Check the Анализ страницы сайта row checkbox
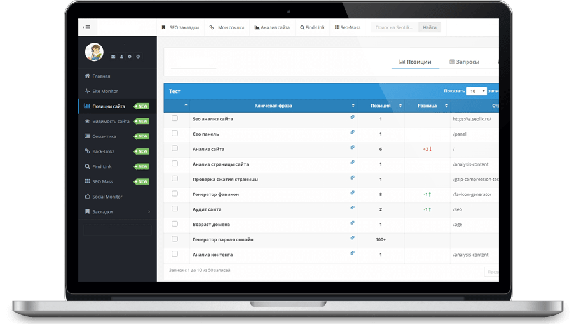Image resolution: width=574 pixels, height=324 pixels. coord(175,163)
